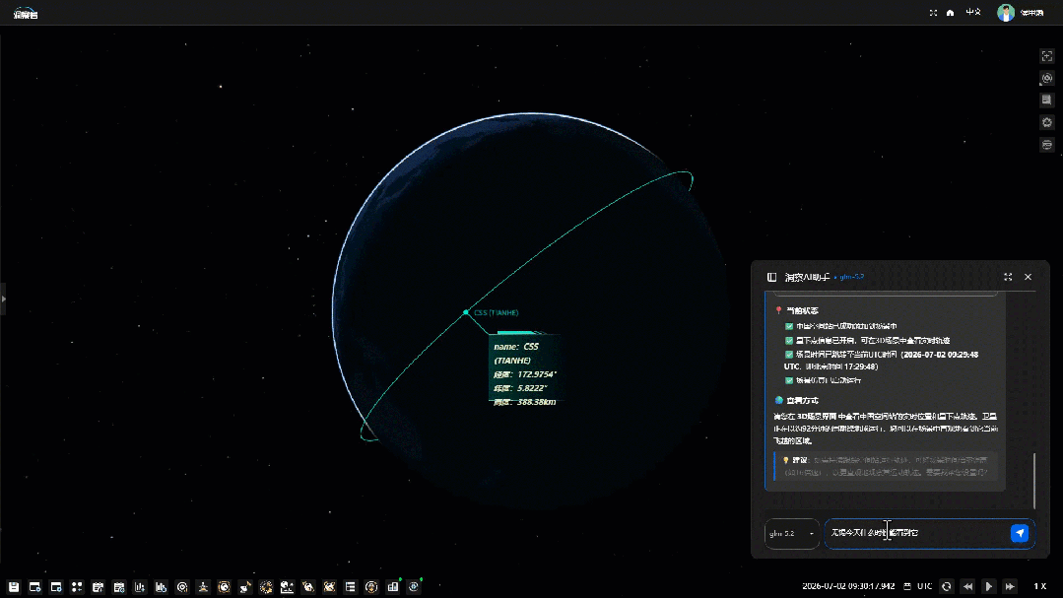
Task: Expand the AI assistant panel to fullscreen
Action: [1008, 277]
